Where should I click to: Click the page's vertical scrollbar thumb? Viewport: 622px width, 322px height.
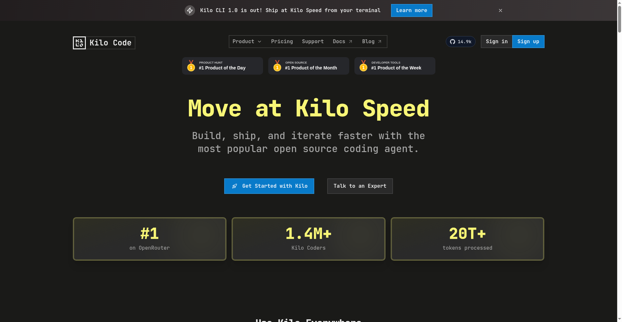point(619,17)
